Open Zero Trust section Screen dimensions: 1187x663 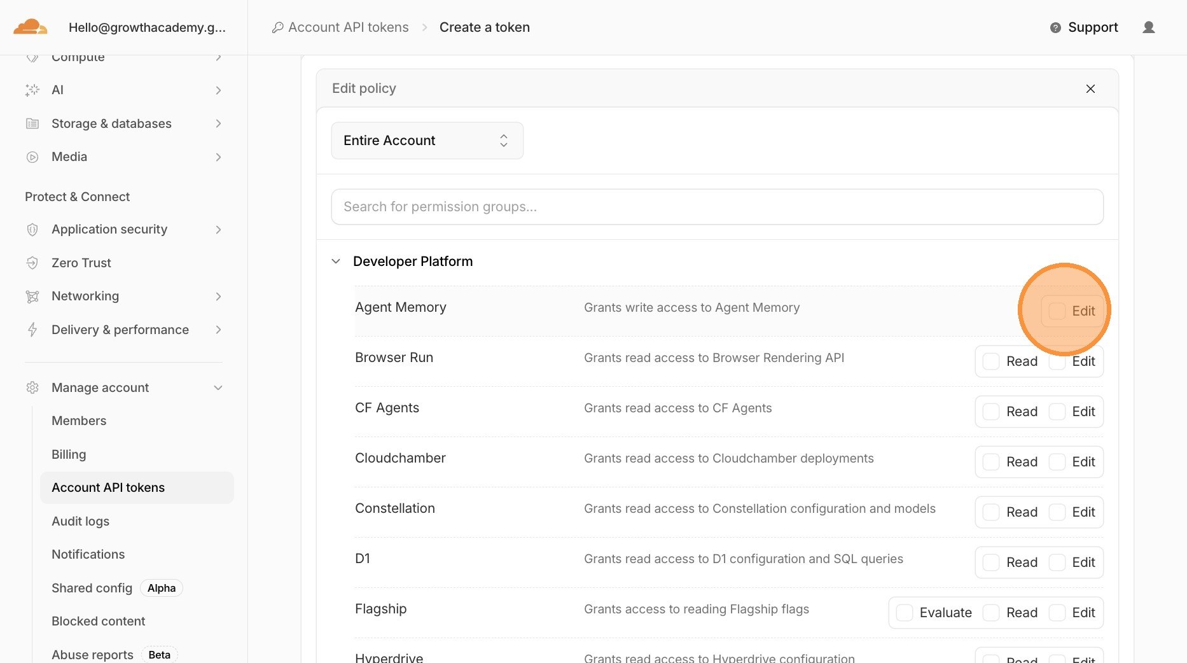[x=81, y=263]
